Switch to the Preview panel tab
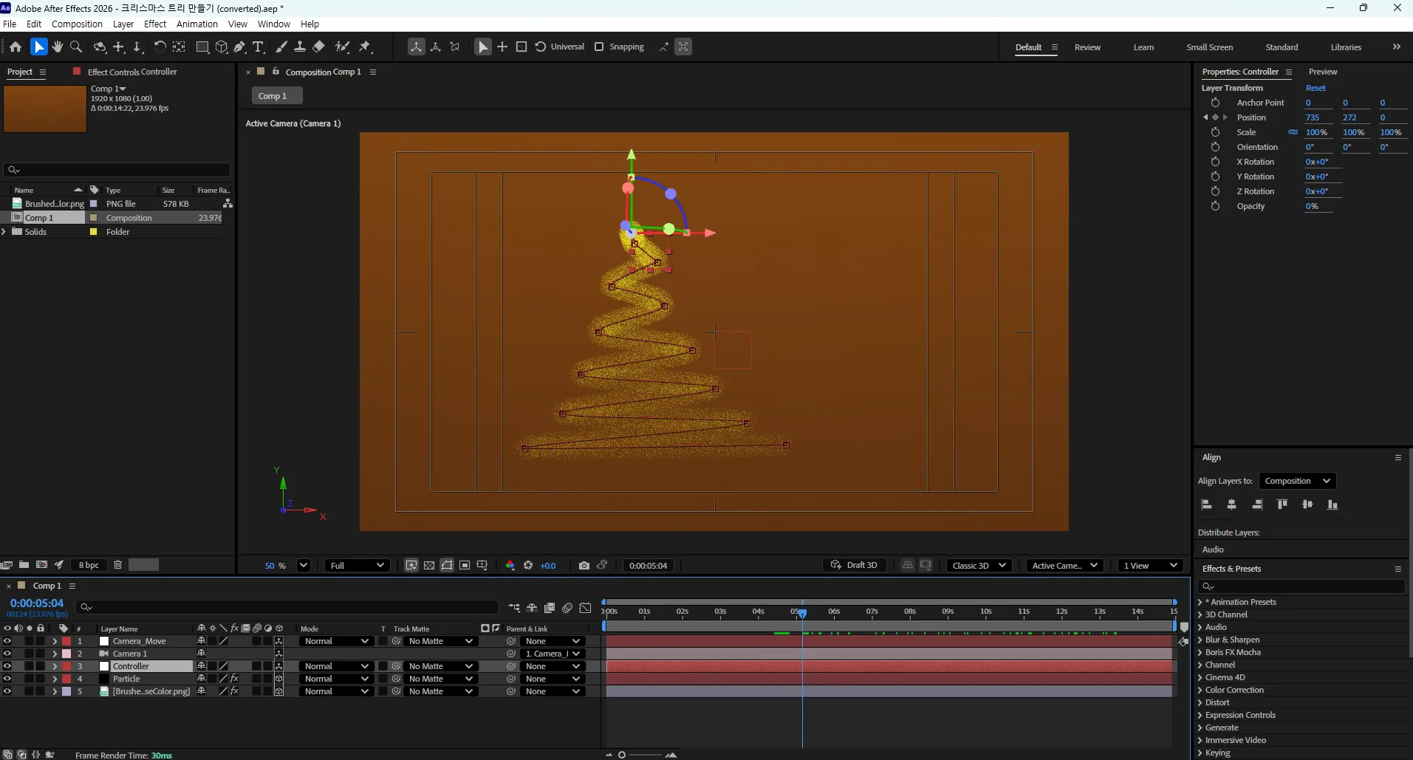1413x760 pixels. coord(1322,72)
